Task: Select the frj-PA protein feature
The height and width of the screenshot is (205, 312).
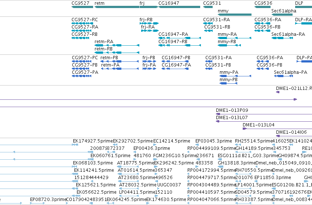Action: coord(149,69)
